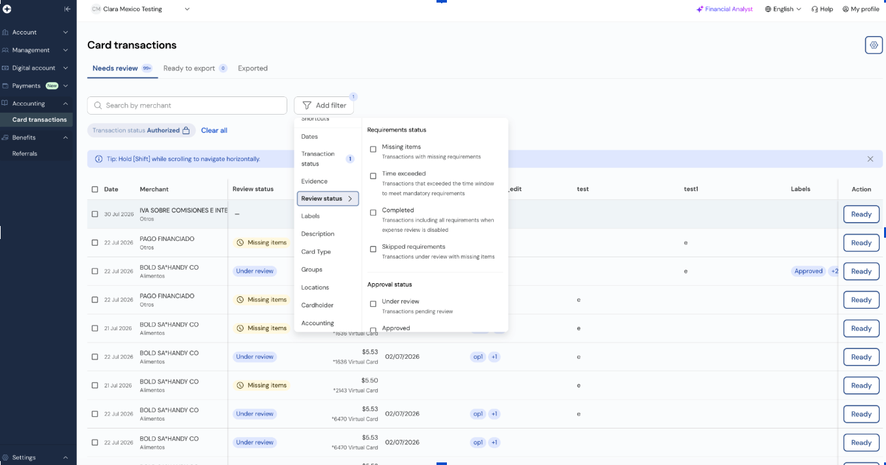
Task: Open the English language dropdown
Action: click(x=783, y=9)
